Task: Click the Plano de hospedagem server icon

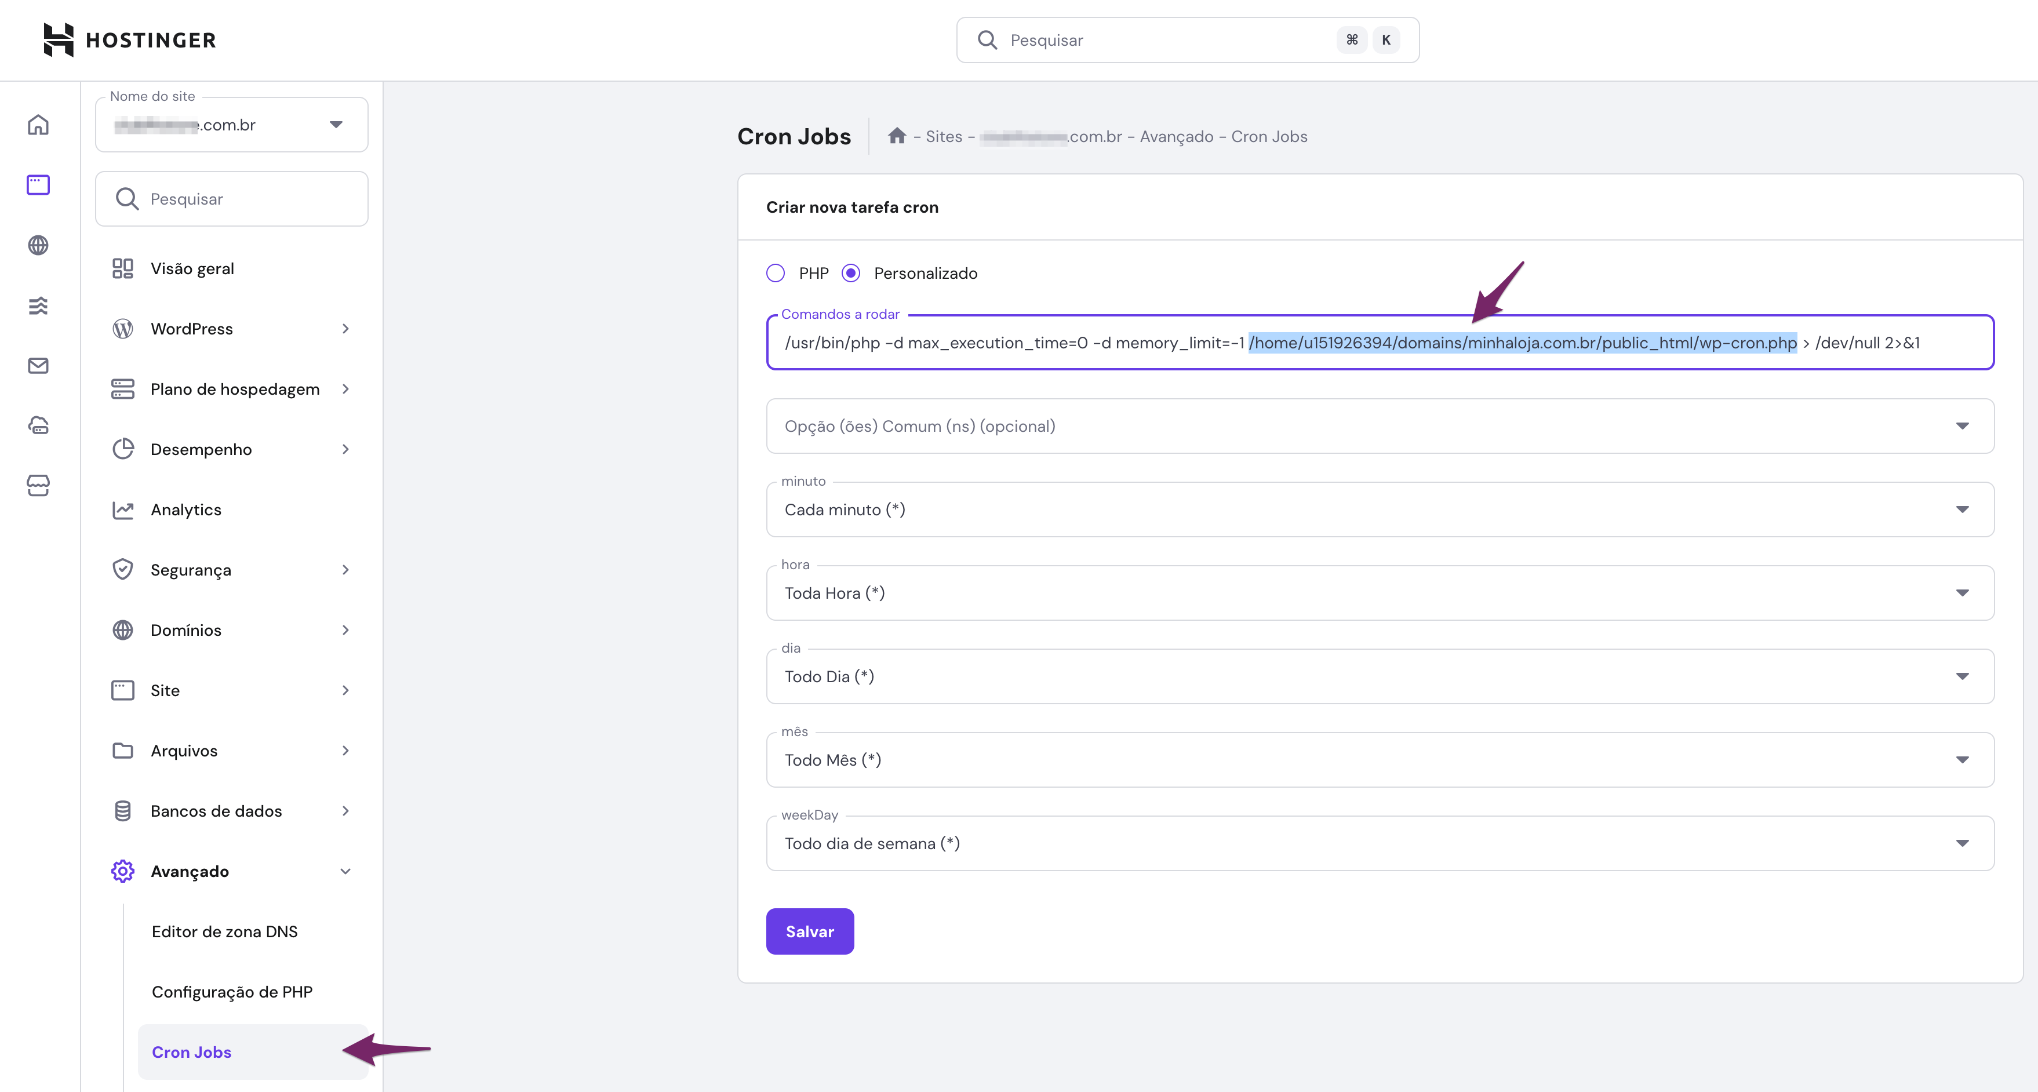Action: (x=123, y=388)
